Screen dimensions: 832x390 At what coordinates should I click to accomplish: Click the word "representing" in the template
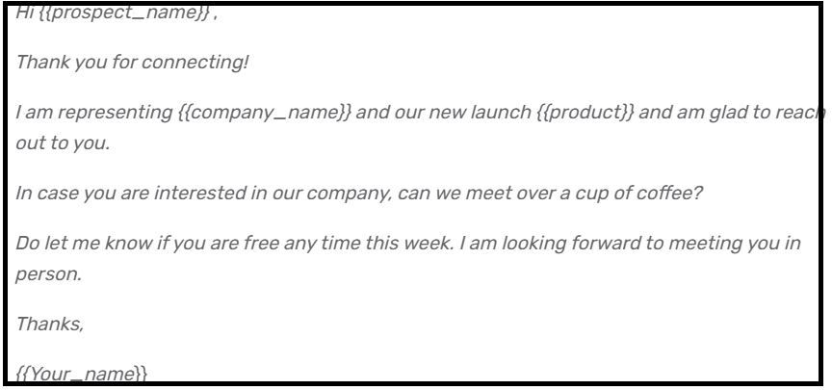pyautogui.click(x=116, y=113)
